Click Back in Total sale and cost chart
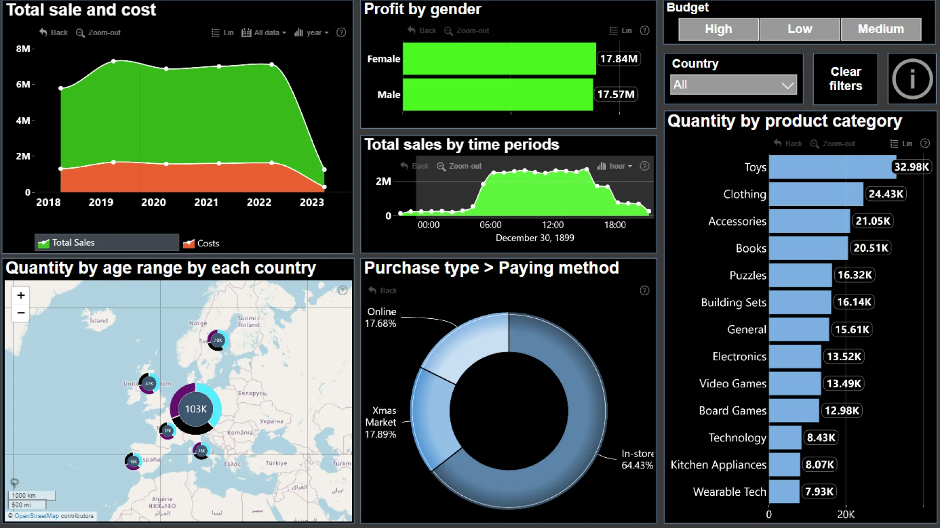The width and height of the screenshot is (940, 528). [x=53, y=33]
